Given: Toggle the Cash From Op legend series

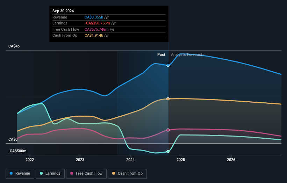Looking at the screenshot, I should [127, 174].
